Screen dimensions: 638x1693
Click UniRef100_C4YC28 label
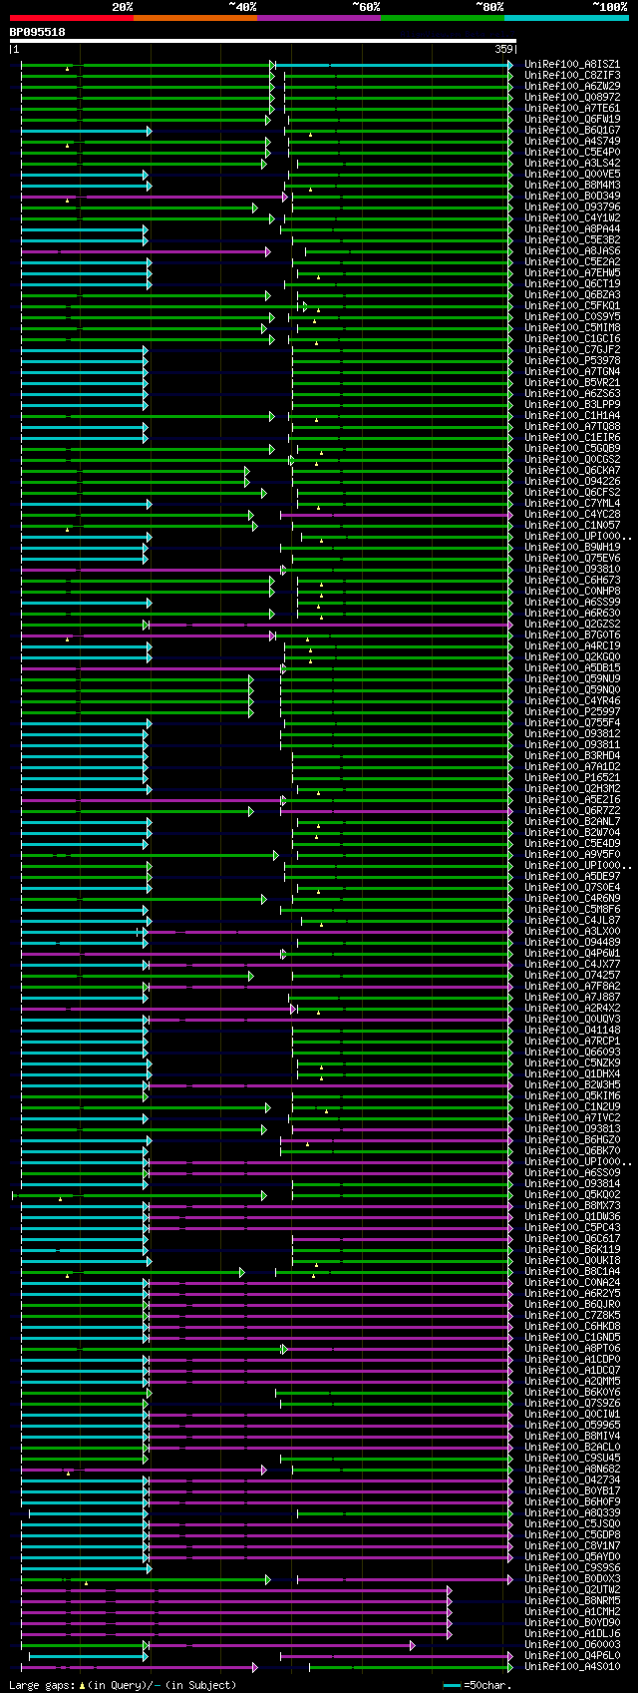(572, 514)
